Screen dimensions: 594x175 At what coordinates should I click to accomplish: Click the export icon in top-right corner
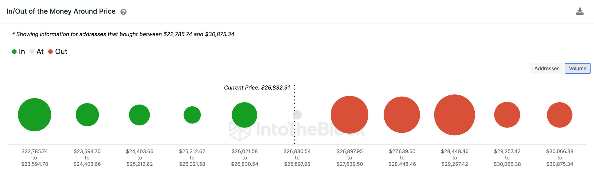pyautogui.click(x=580, y=11)
